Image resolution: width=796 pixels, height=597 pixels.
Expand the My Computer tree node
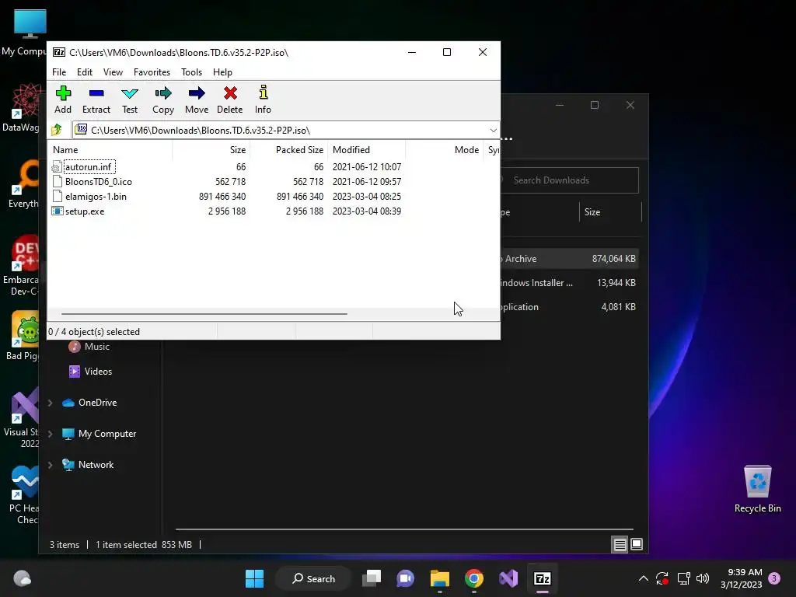[x=51, y=434]
